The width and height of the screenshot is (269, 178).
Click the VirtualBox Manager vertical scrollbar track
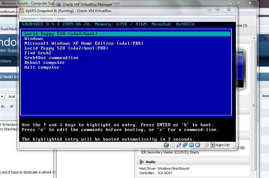tap(254, 105)
